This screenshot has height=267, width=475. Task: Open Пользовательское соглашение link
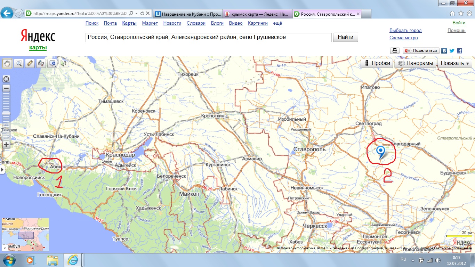coord(446,248)
